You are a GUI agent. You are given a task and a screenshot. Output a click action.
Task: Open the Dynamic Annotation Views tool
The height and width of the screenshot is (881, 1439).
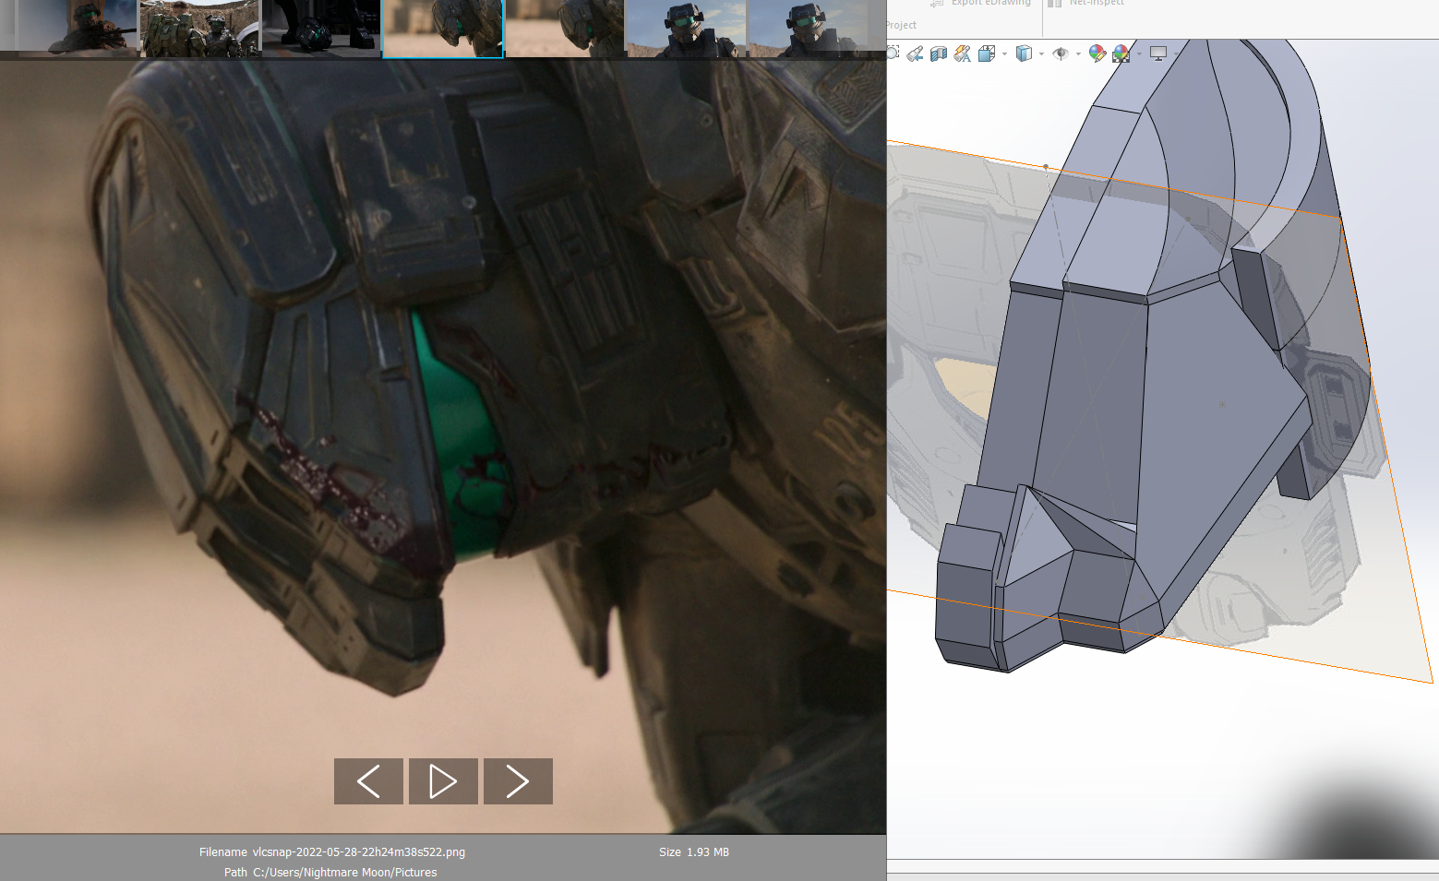pos(963,54)
